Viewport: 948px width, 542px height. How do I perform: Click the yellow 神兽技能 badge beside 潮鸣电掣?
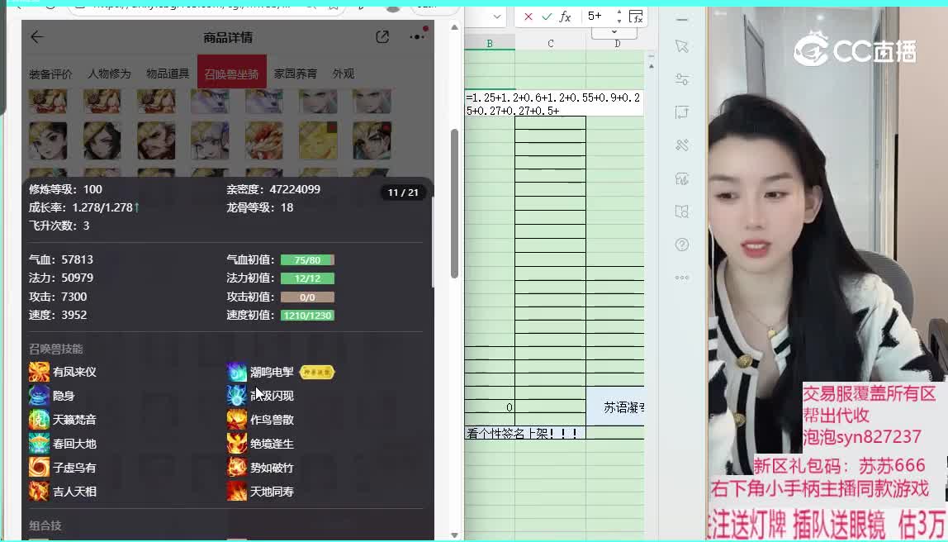317,372
